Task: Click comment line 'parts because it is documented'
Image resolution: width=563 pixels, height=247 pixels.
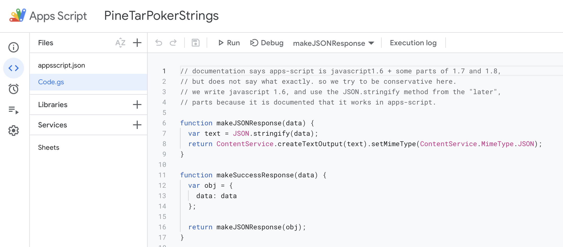Action: coord(308,102)
